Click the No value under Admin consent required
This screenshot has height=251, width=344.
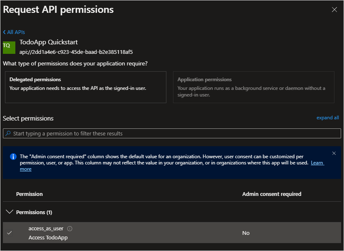[246, 233]
